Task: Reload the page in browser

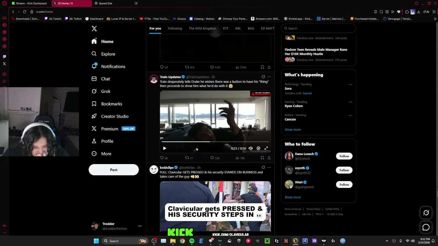Action: [25, 12]
